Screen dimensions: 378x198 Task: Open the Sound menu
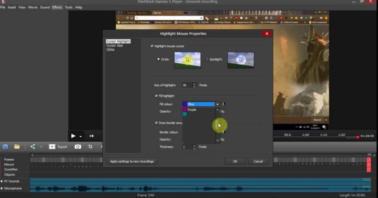point(45,7)
